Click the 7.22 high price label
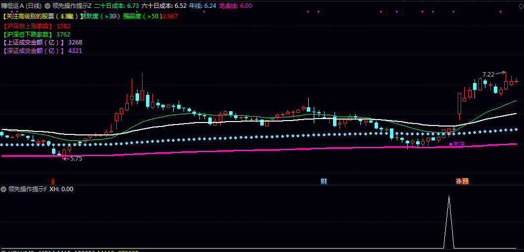The image size is (524, 252). point(488,75)
